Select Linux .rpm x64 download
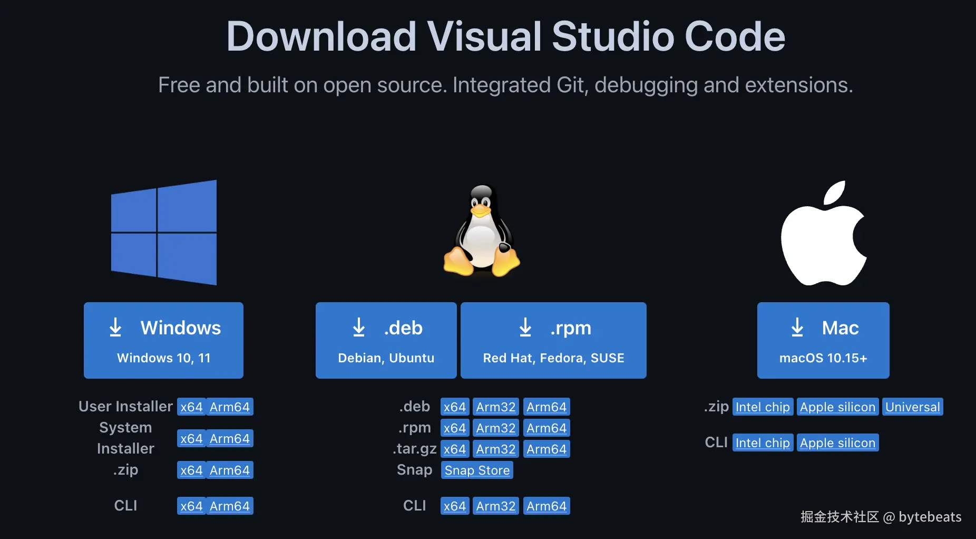Viewport: 976px width, 539px height. (x=455, y=428)
